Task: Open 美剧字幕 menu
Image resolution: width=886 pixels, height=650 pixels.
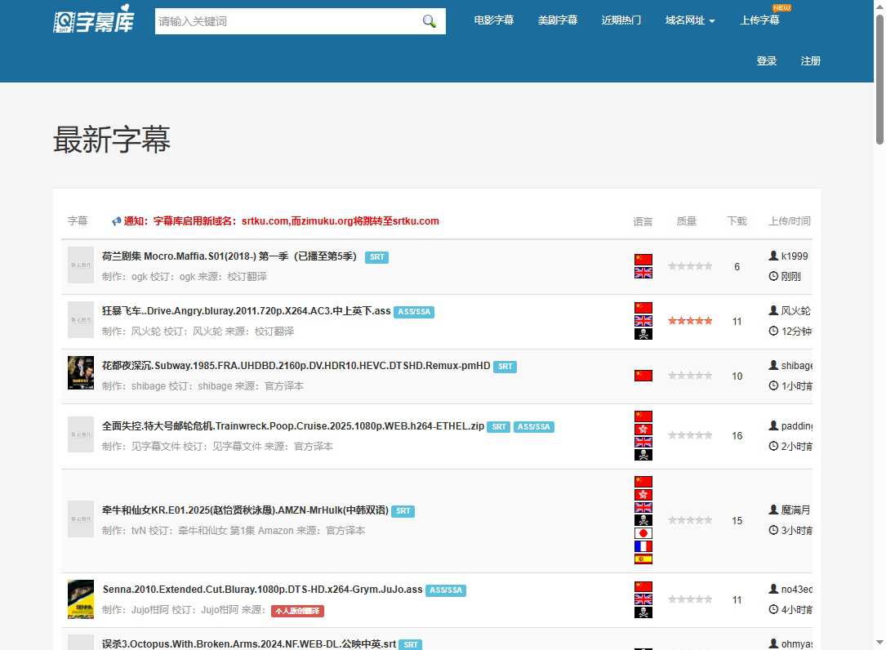Action: (x=557, y=20)
